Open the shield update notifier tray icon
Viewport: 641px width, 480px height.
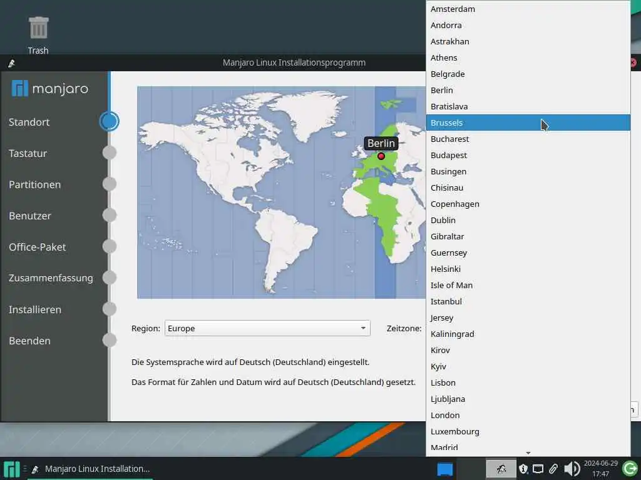[x=523, y=469]
